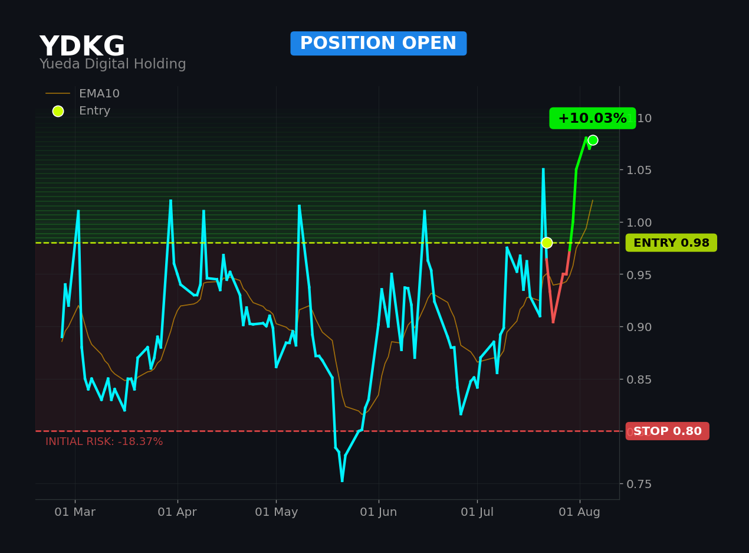Click the 01 Jun date axis label

pyautogui.click(x=379, y=512)
